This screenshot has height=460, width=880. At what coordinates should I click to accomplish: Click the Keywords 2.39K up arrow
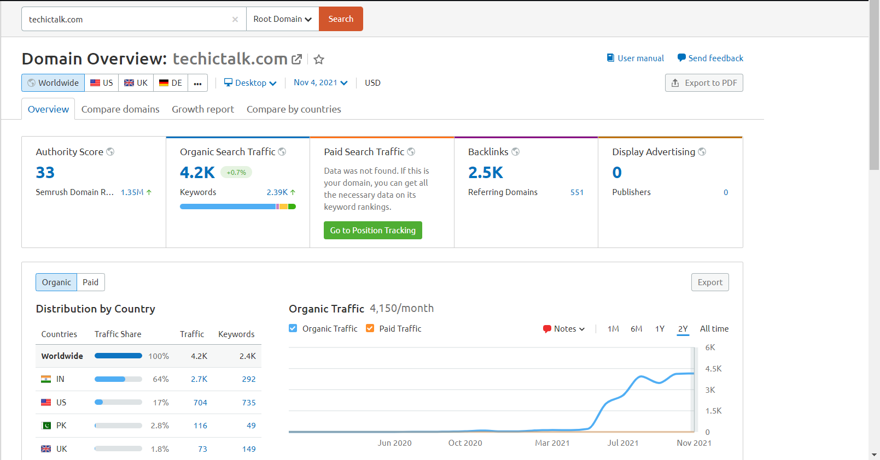coord(293,192)
